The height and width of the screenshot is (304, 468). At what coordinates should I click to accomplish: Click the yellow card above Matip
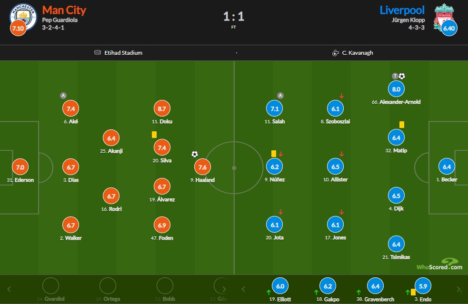[402, 124]
